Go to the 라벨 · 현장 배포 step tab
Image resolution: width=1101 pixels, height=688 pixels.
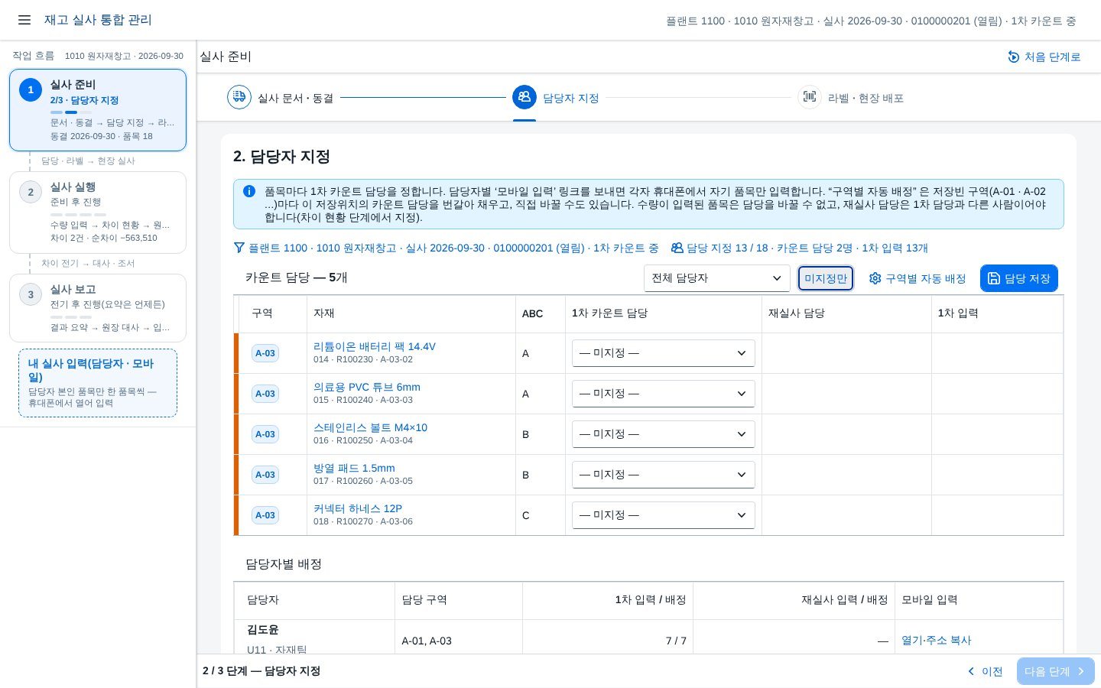[851, 98]
